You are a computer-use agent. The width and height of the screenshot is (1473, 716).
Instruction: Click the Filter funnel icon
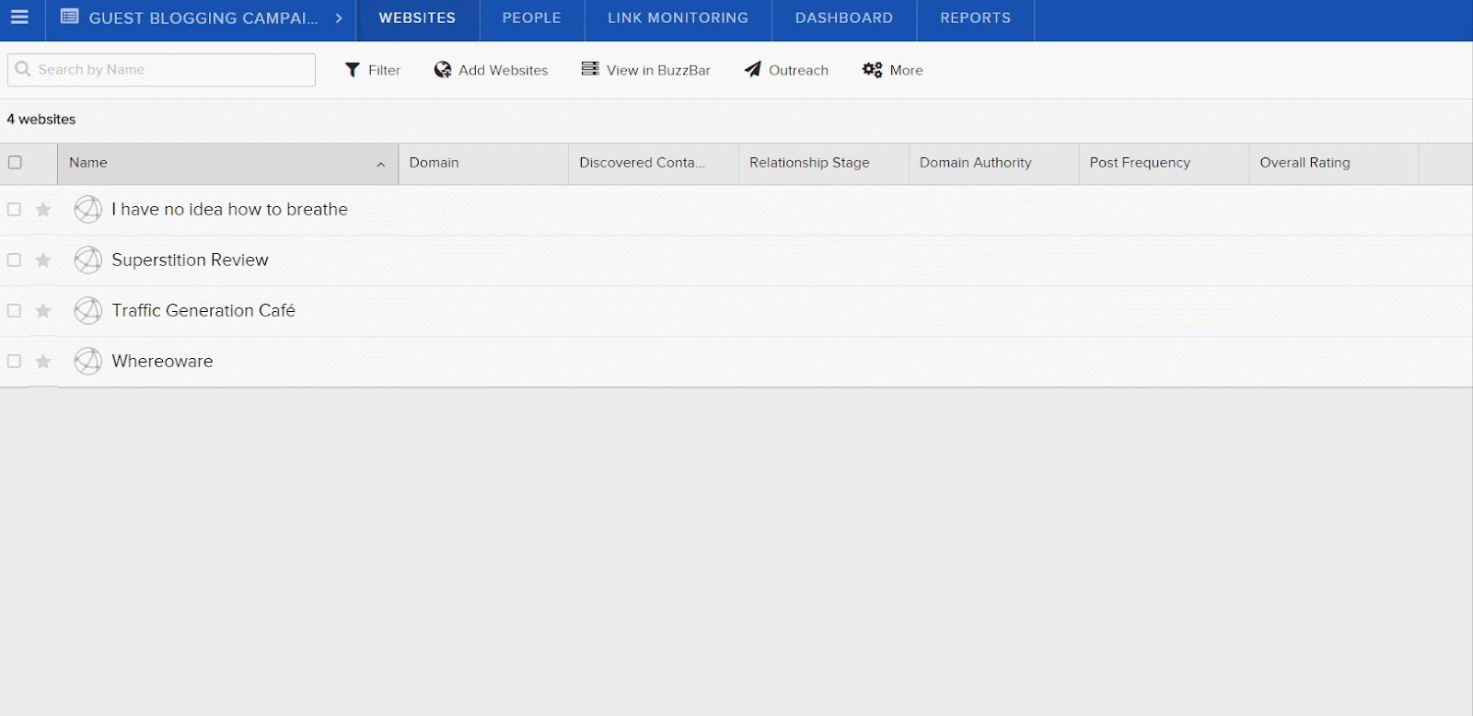tap(352, 70)
